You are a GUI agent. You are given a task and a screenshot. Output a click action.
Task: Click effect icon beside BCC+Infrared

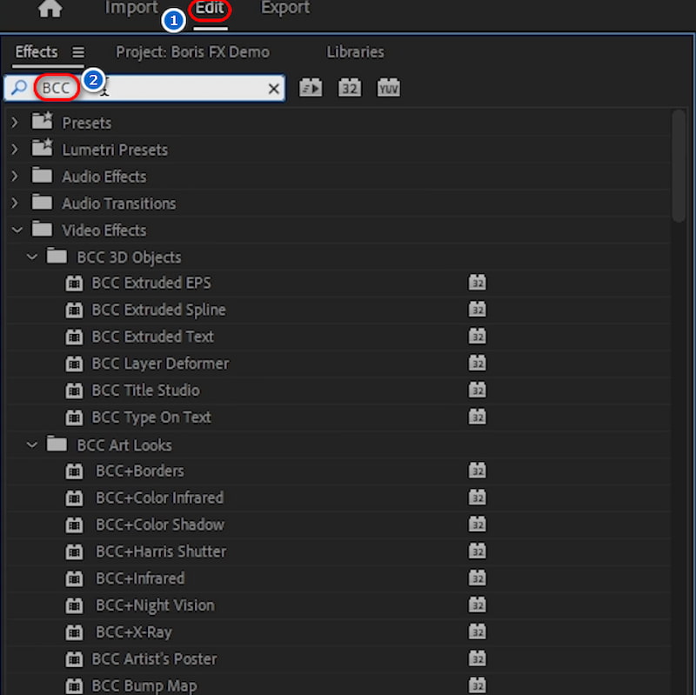[74, 579]
